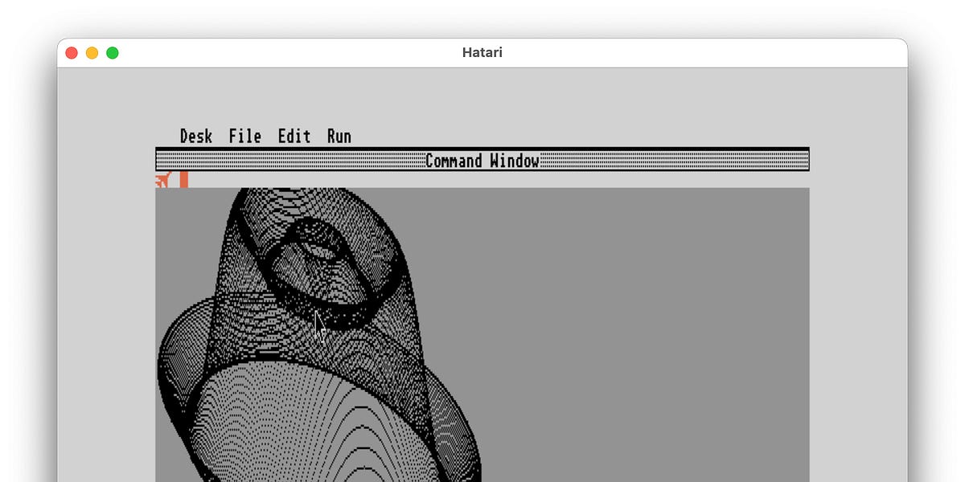Open the Desk menu

click(x=195, y=136)
